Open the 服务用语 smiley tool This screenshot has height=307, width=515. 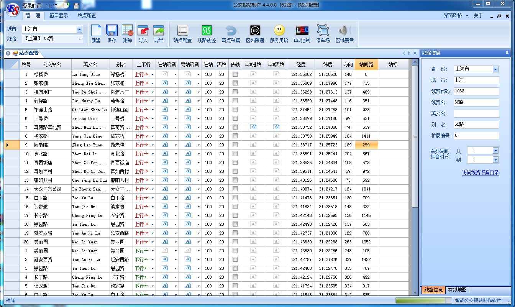click(279, 34)
